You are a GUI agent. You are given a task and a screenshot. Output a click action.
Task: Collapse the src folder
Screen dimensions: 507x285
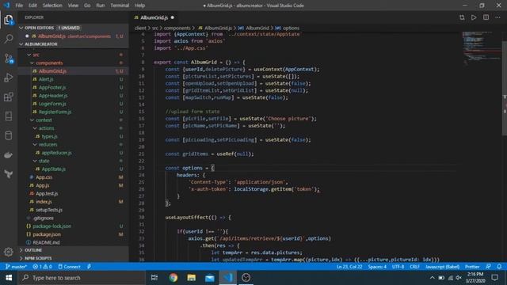pos(29,55)
